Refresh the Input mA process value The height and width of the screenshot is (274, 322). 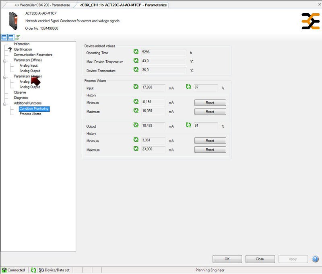(x=136, y=87)
